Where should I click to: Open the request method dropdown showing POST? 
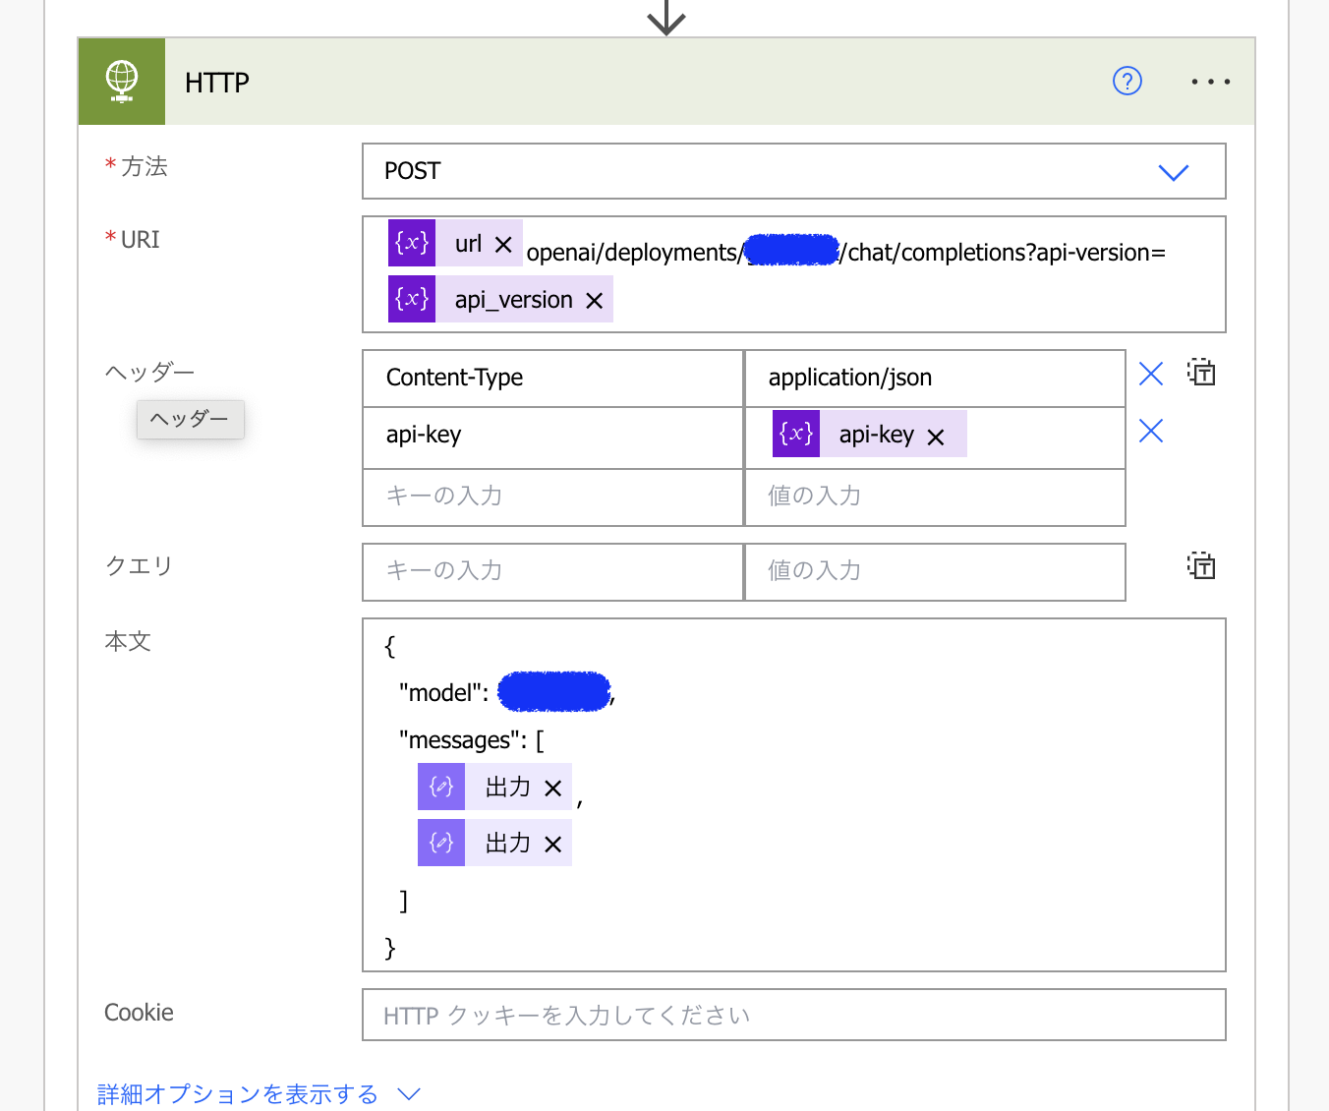1173,171
